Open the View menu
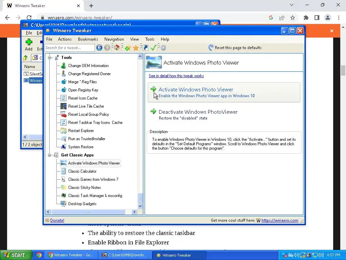 click(x=134, y=39)
